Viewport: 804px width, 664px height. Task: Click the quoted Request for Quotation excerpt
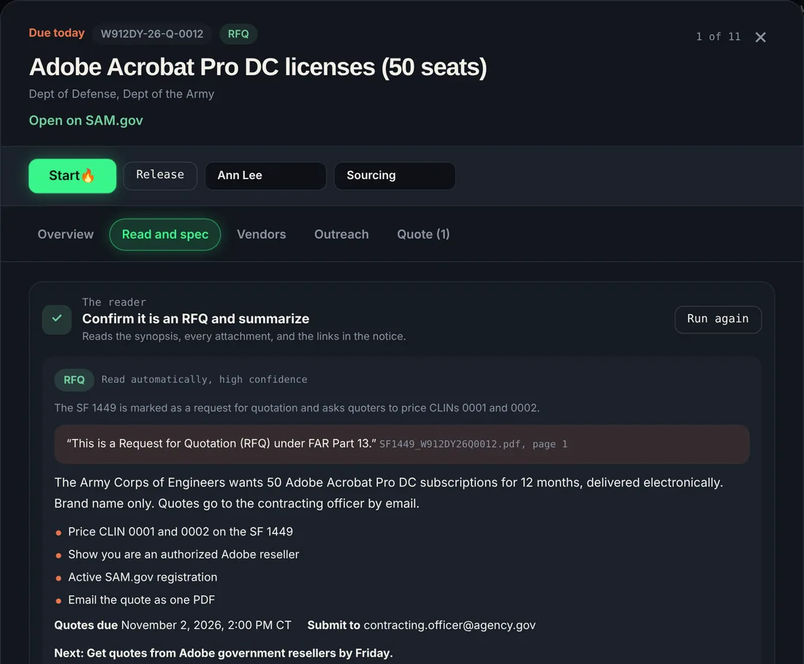221,443
